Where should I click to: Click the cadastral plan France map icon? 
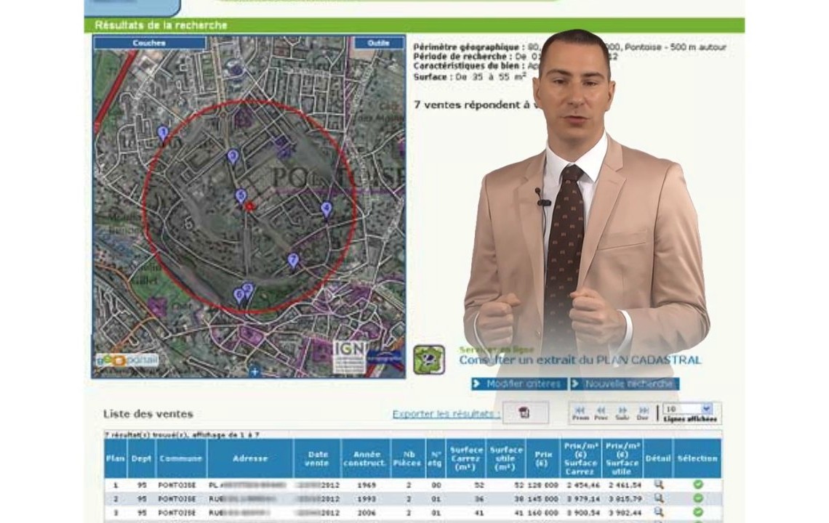pyautogui.click(x=429, y=360)
